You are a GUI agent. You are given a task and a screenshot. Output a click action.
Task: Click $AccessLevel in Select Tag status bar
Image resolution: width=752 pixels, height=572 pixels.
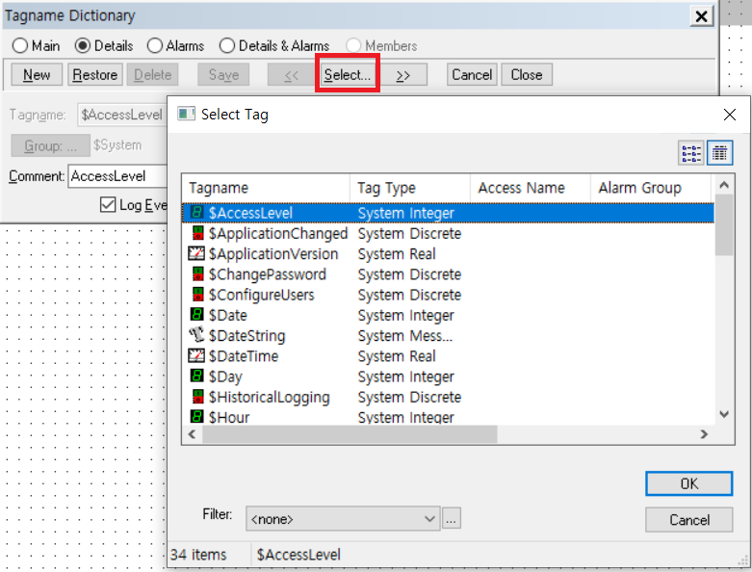click(298, 555)
